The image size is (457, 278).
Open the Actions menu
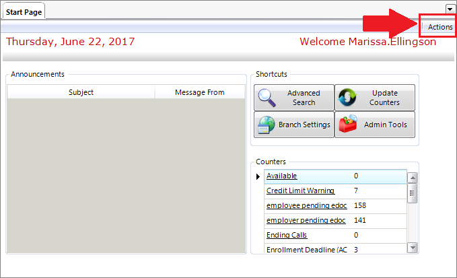pyautogui.click(x=440, y=27)
